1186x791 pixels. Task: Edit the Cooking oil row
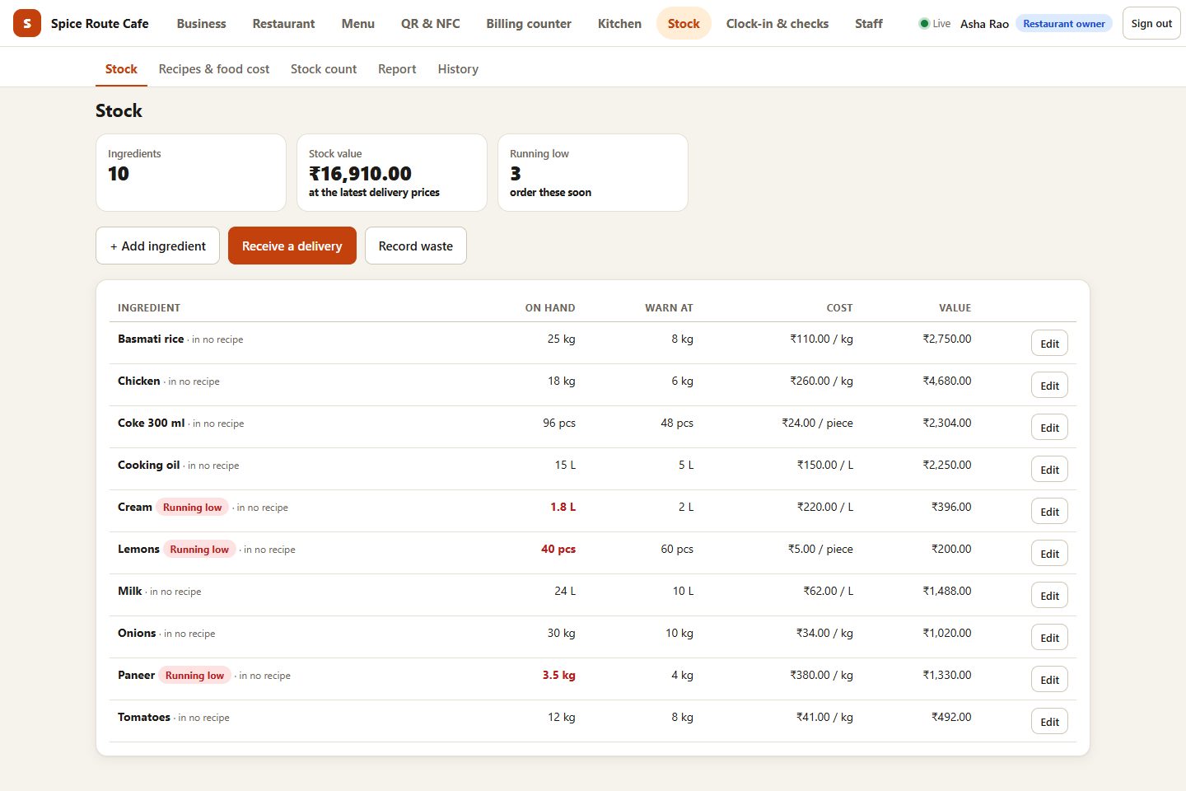pos(1049,470)
